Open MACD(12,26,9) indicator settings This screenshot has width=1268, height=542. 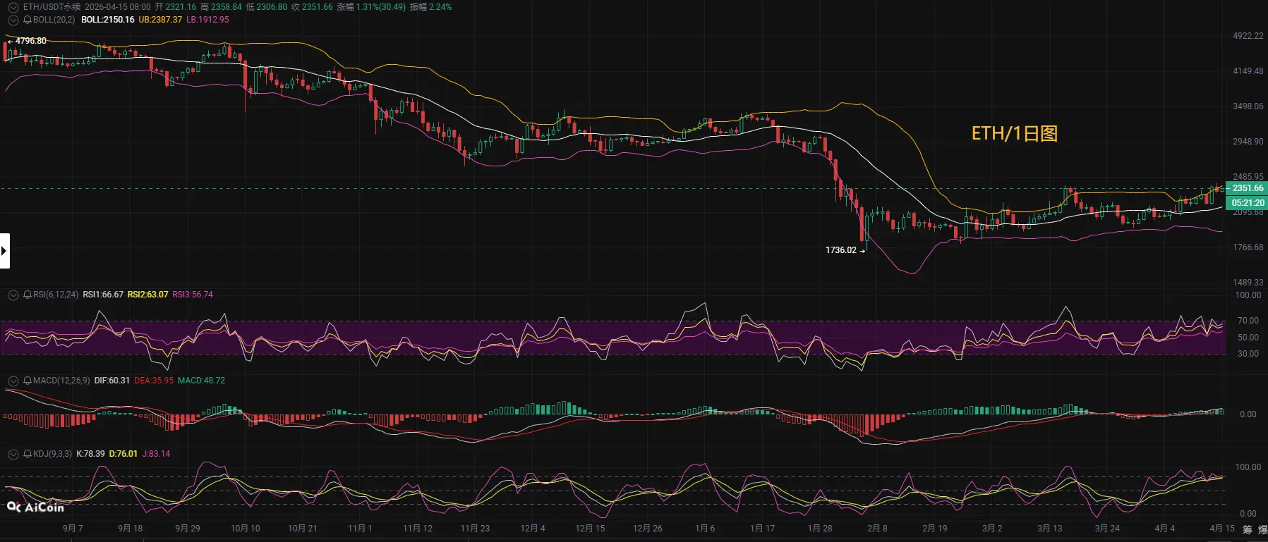(61, 381)
